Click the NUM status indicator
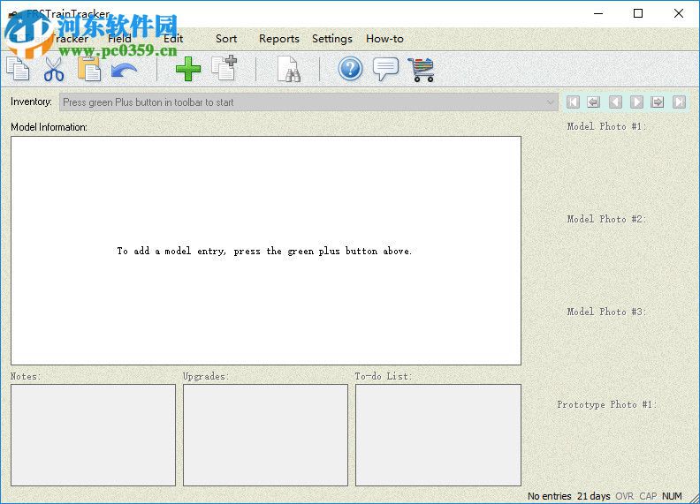The width and height of the screenshot is (700, 504). [x=672, y=496]
